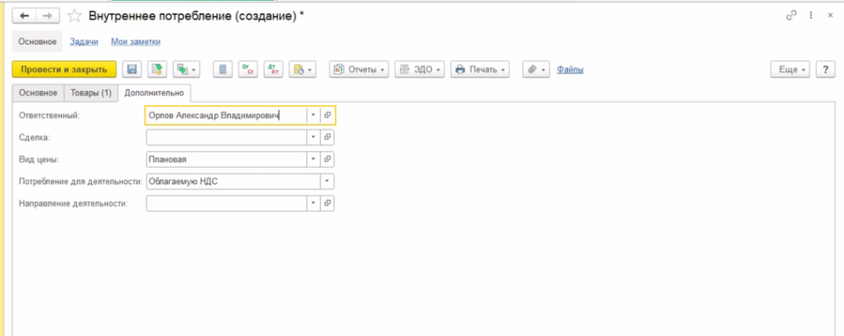Add document to favorites with star icon
Viewport: 844px width, 336px height.
[x=74, y=16]
